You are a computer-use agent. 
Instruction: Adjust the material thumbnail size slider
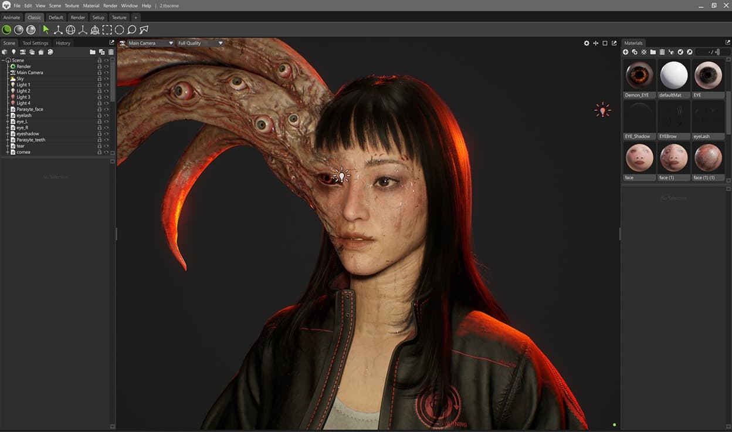717,52
